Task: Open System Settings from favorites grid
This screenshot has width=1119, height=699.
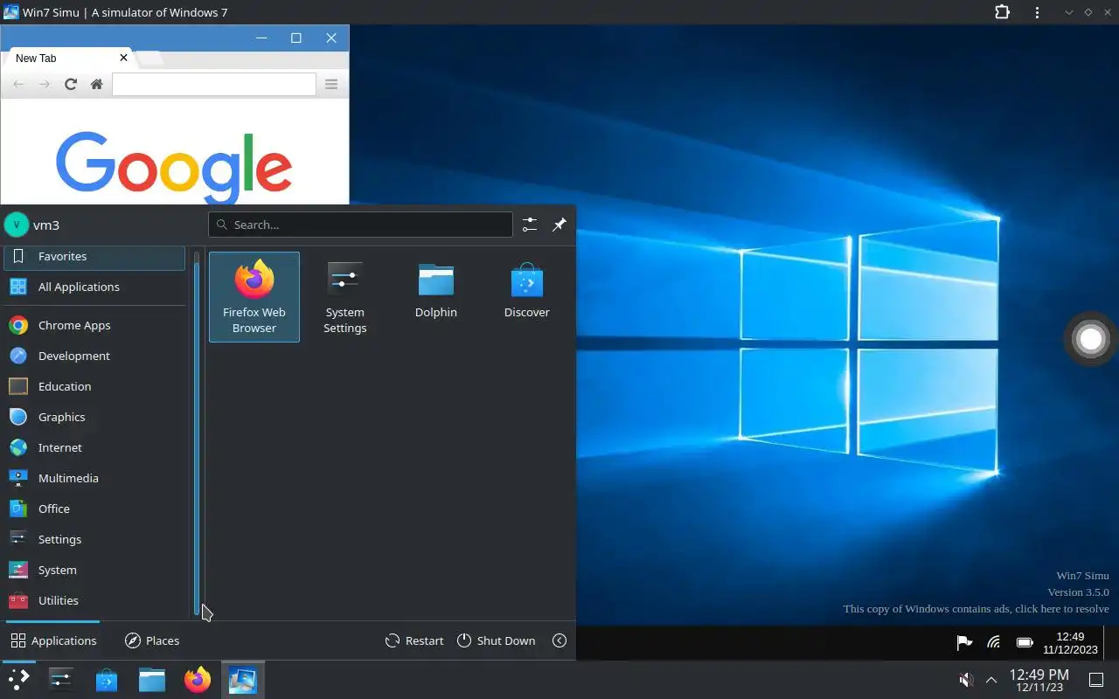Action: point(345,297)
